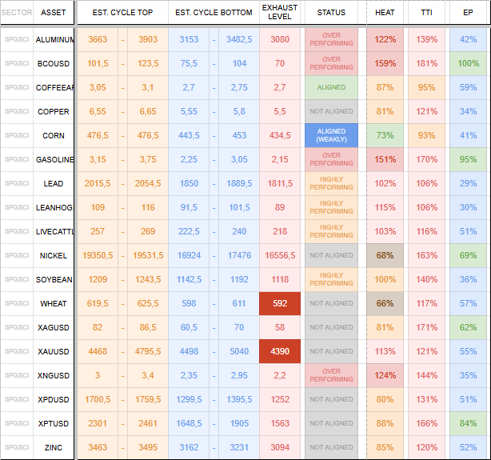Click the EST. CYCLE TOP header
This screenshot has width=491, height=460.
(x=123, y=13)
